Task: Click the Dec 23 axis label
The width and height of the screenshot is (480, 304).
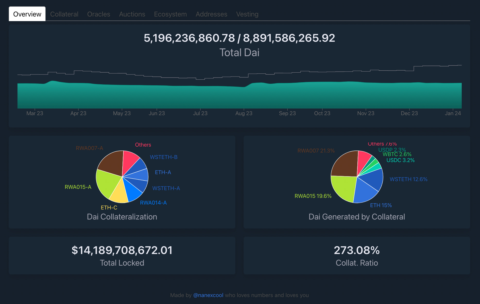Action: (409, 113)
